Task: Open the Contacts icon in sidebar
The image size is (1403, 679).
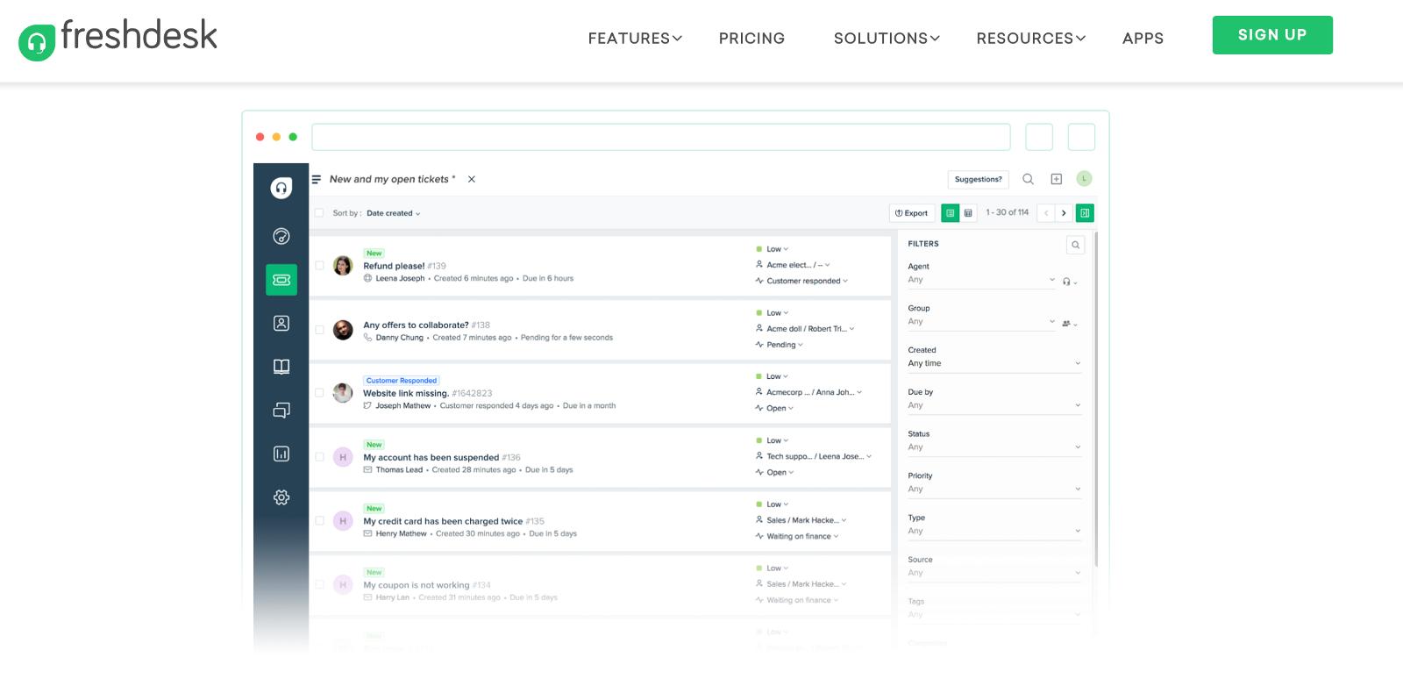Action: click(x=281, y=323)
